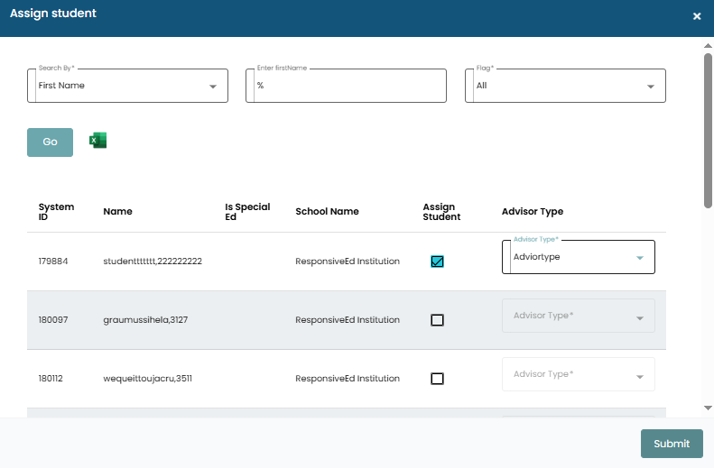The height and width of the screenshot is (468, 714).
Task: Click the scrollbar up arrow
Action: [x=708, y=44]
